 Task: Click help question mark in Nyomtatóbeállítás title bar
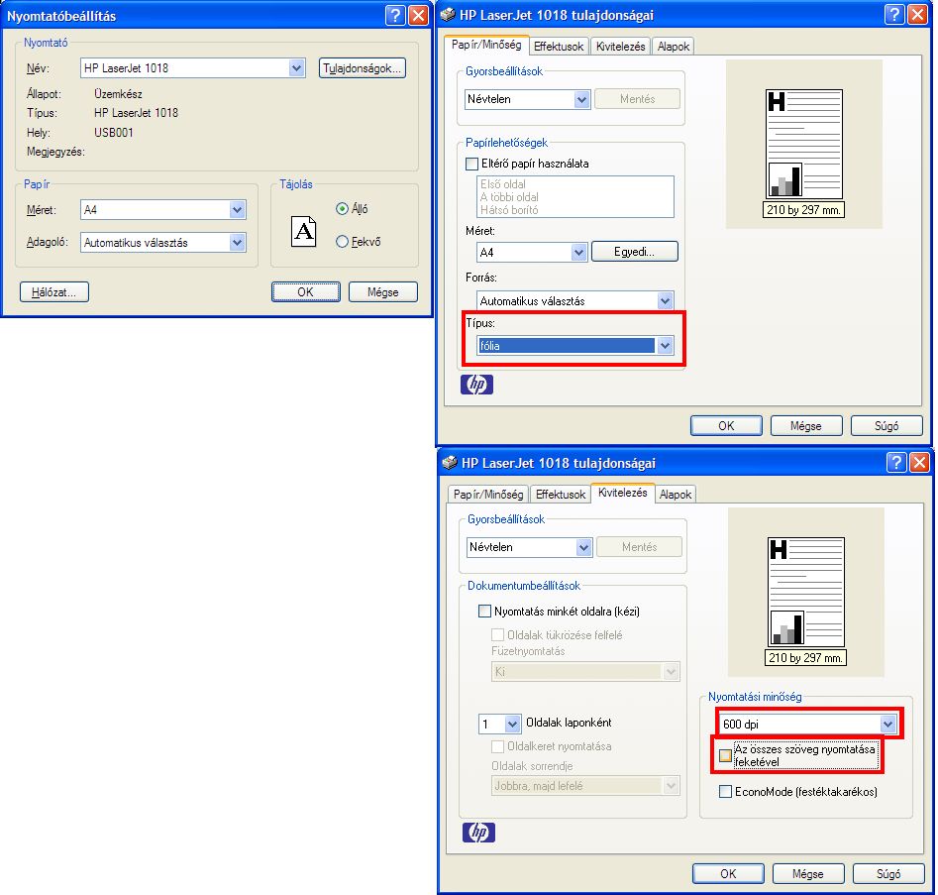click(x=395, y=15)
